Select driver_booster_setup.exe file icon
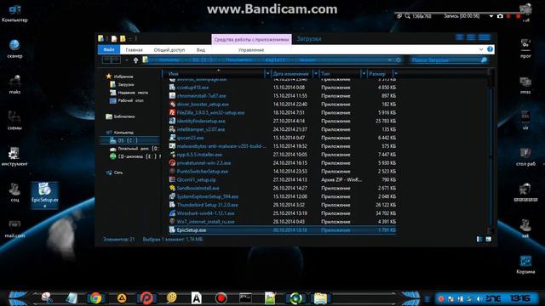Viewport: 545px width, 306px height. pos(172,104)
